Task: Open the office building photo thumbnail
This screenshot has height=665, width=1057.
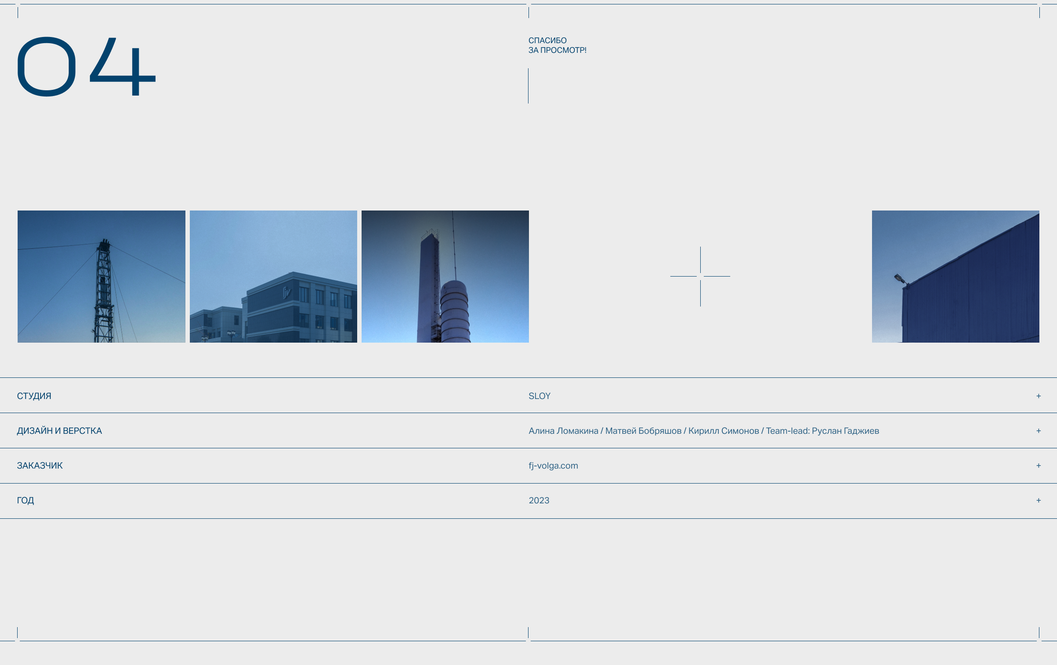Action: coord(273,277)
